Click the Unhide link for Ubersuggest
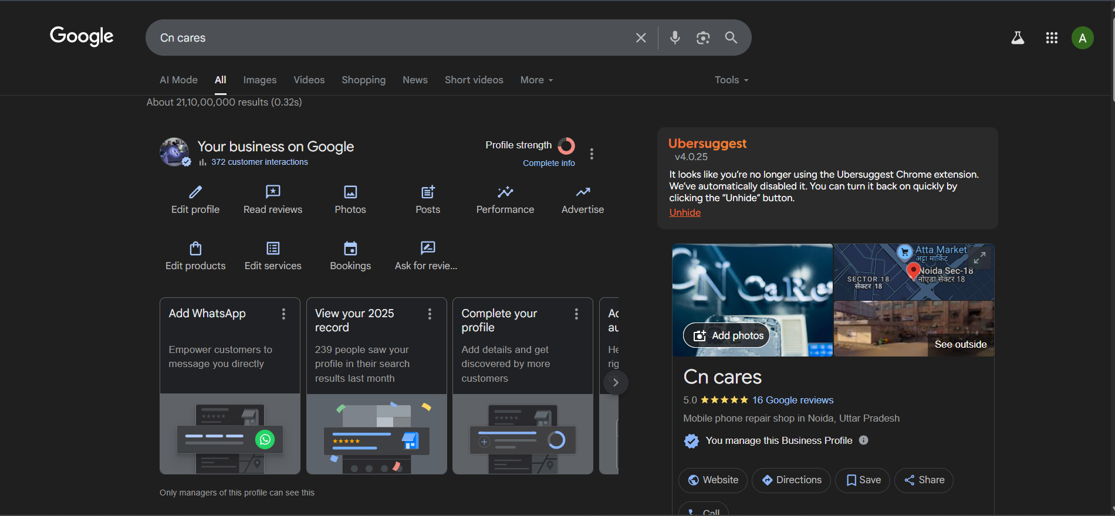The image size is (1115, 516). click(685, 213)
